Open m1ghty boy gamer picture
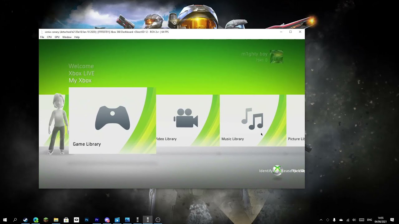The image size is (399, 224). pyautogui.click(x=276, y=57)
